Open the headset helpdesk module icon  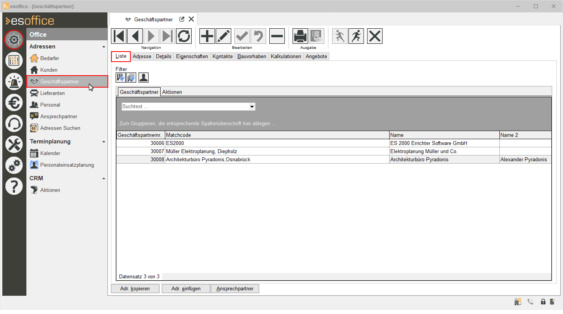(x=14, y=124)
